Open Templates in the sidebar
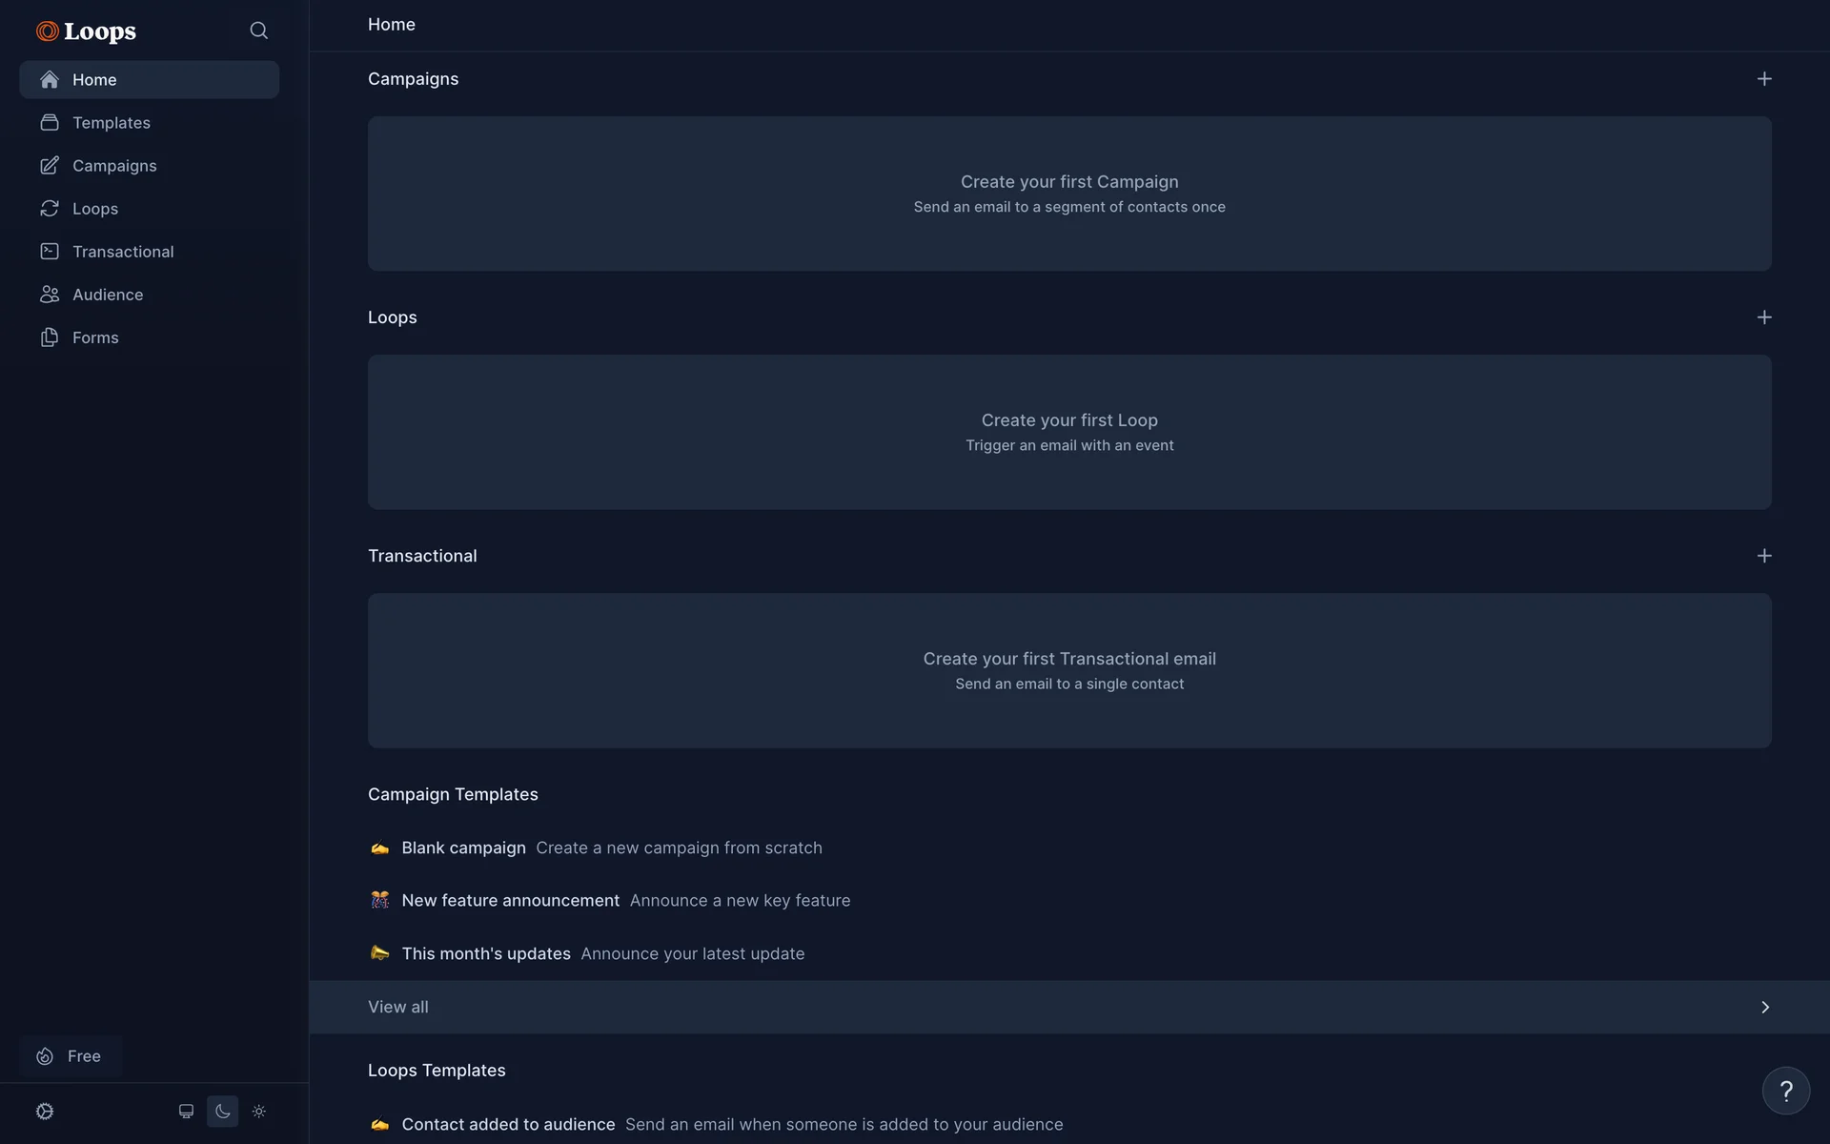The width and height of the screenshot is (1830, 1144). (x=112, y=123)
